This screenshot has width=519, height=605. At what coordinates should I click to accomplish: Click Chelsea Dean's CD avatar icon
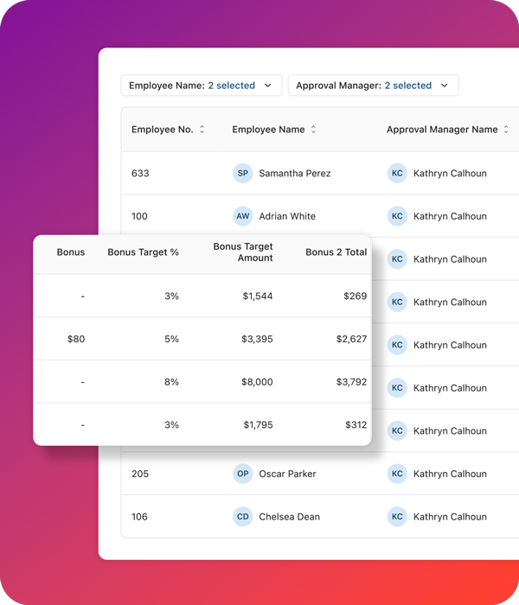pyautogui.click(x=243, y=517)
